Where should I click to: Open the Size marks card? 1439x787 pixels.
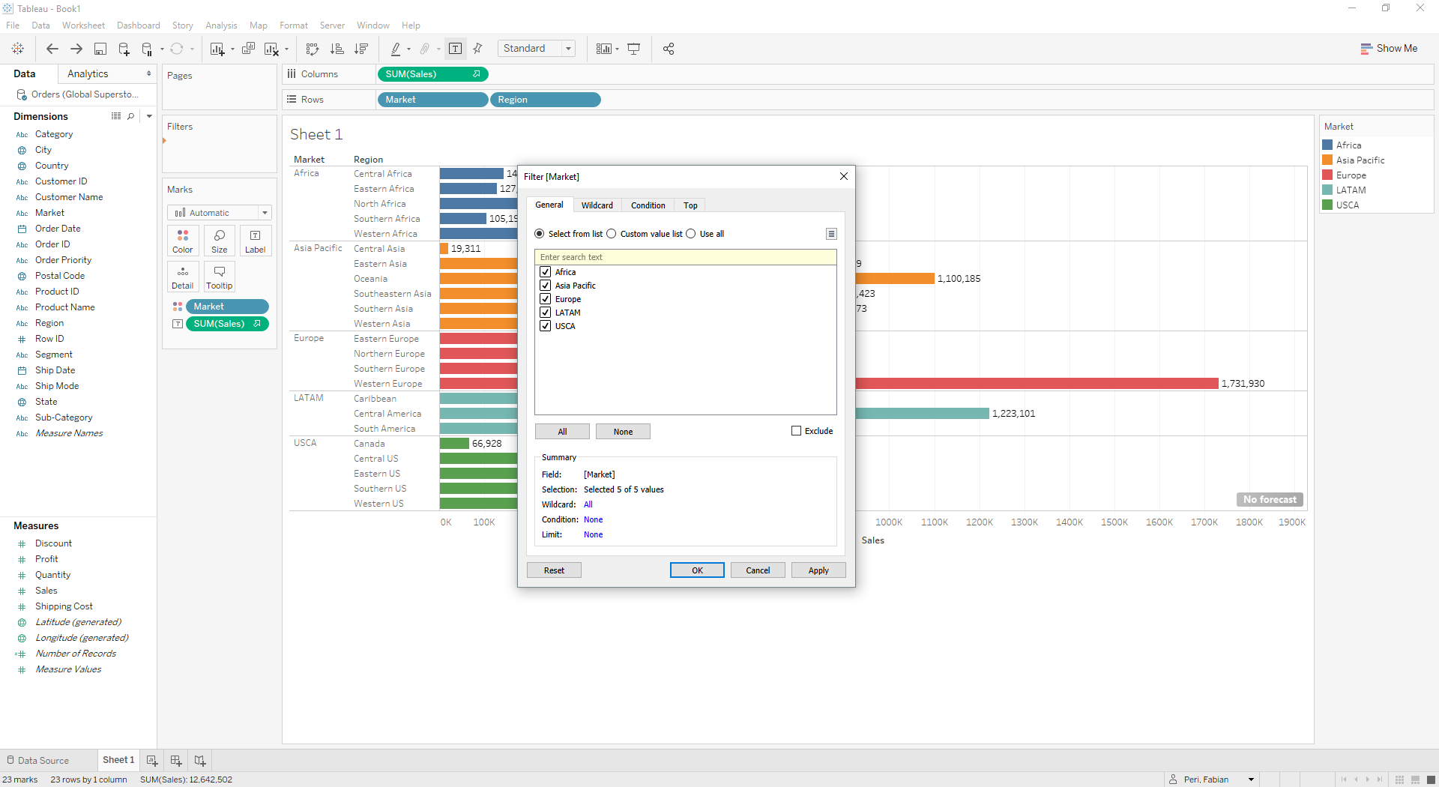point(220,241)
